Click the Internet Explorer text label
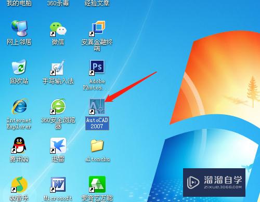The image size is (260, 202). point(19,123)
